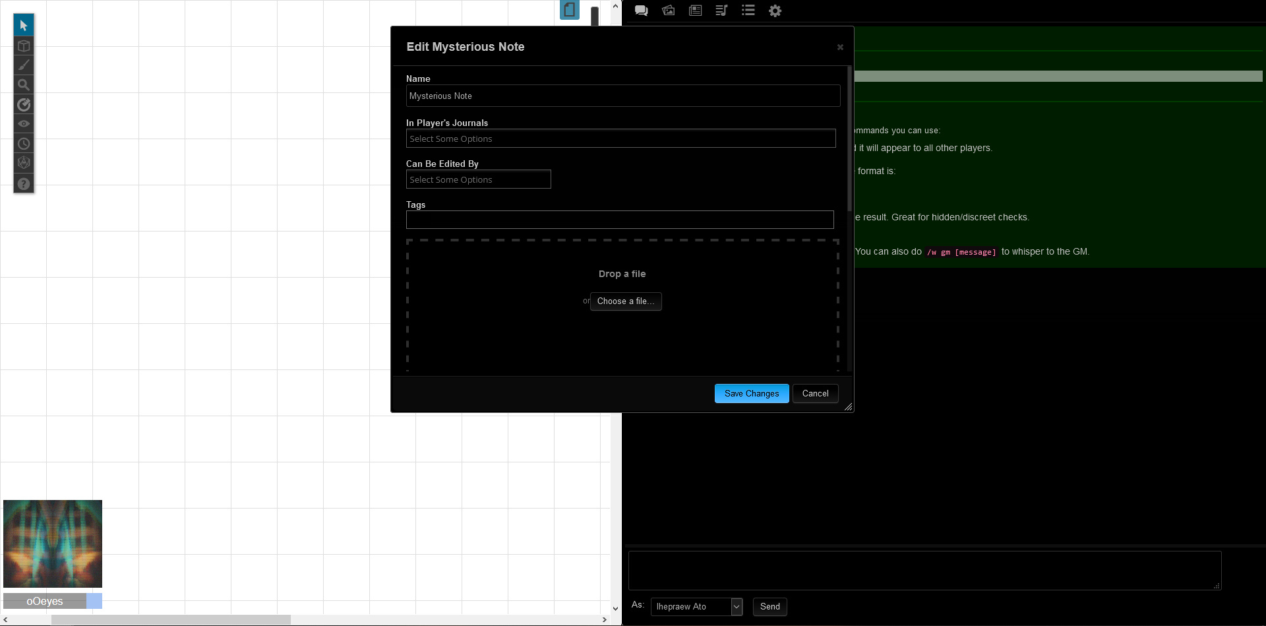Image resolution: width=1266 pixels, height=626 pixels.
Task: Activate the Zoom magnifier tool
Action: pos(24,84)
